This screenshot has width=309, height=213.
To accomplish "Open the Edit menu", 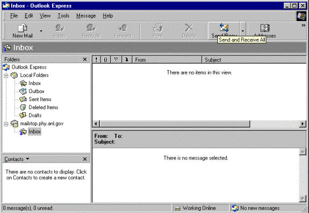I will click(29, 16).
